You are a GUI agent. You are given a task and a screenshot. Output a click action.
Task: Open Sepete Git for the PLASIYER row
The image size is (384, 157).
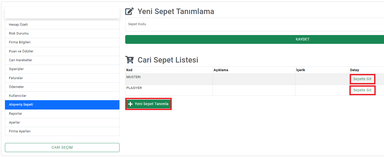click(x=362, y=90)
